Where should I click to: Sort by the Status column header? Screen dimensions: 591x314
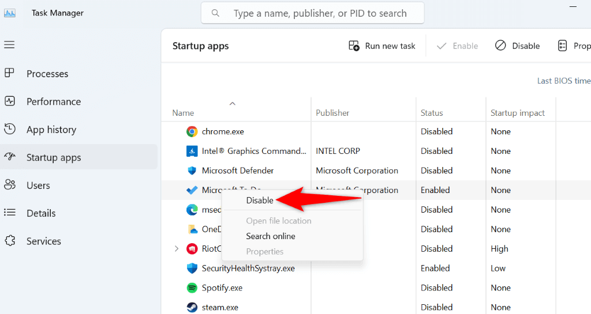click(x=432, y=113)
